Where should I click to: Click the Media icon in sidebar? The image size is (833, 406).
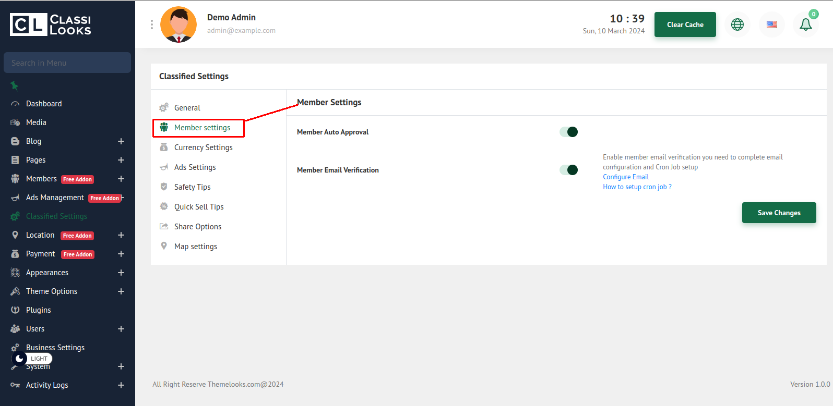pyautogui.click(x=15, y=122)
